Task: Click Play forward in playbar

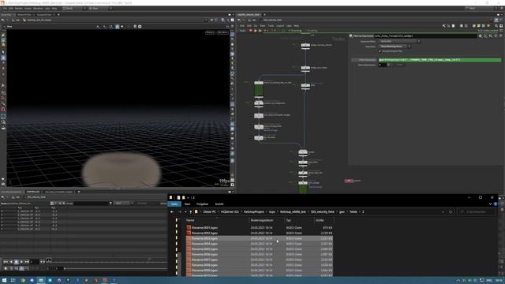Action: tap(21, 262)
